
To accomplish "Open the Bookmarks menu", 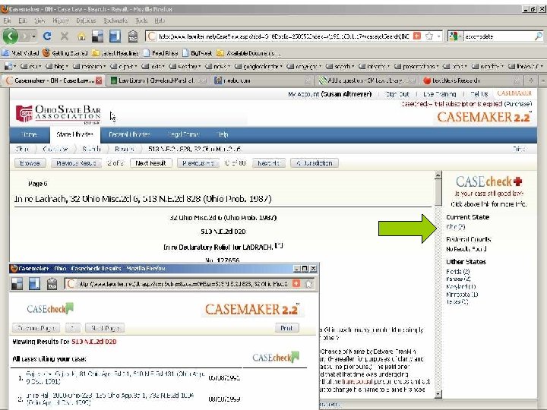I will click(115, 20).
